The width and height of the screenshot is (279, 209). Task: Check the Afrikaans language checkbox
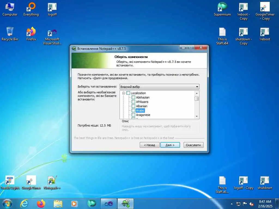click(x=133, y=102)
